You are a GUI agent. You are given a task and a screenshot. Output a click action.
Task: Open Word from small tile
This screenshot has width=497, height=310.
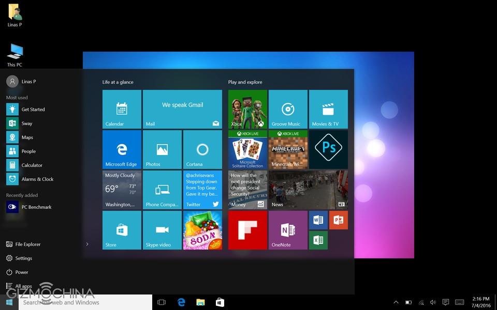(x=318, y=220)
